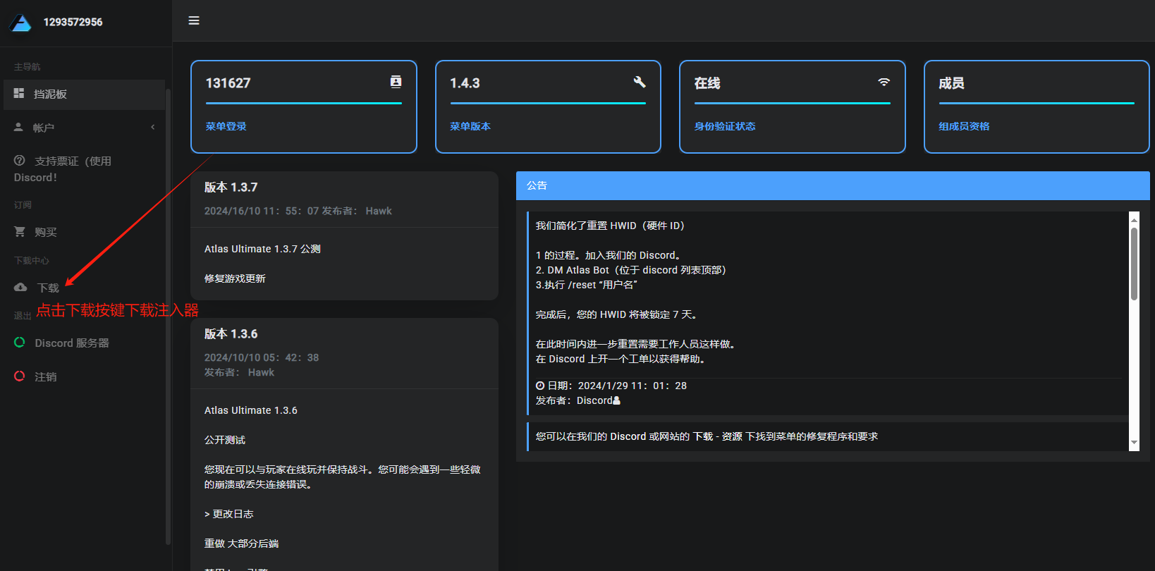
Task: Select 挡泥板 dashboard menu item
Action: coord(50,94)
